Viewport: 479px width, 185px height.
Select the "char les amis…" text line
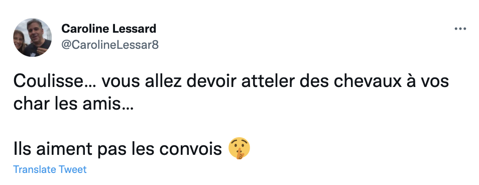click(73, 104)
